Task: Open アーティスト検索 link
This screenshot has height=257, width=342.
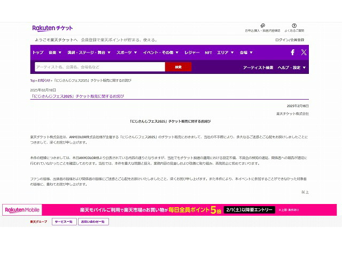Action: [x=258, y=67]
